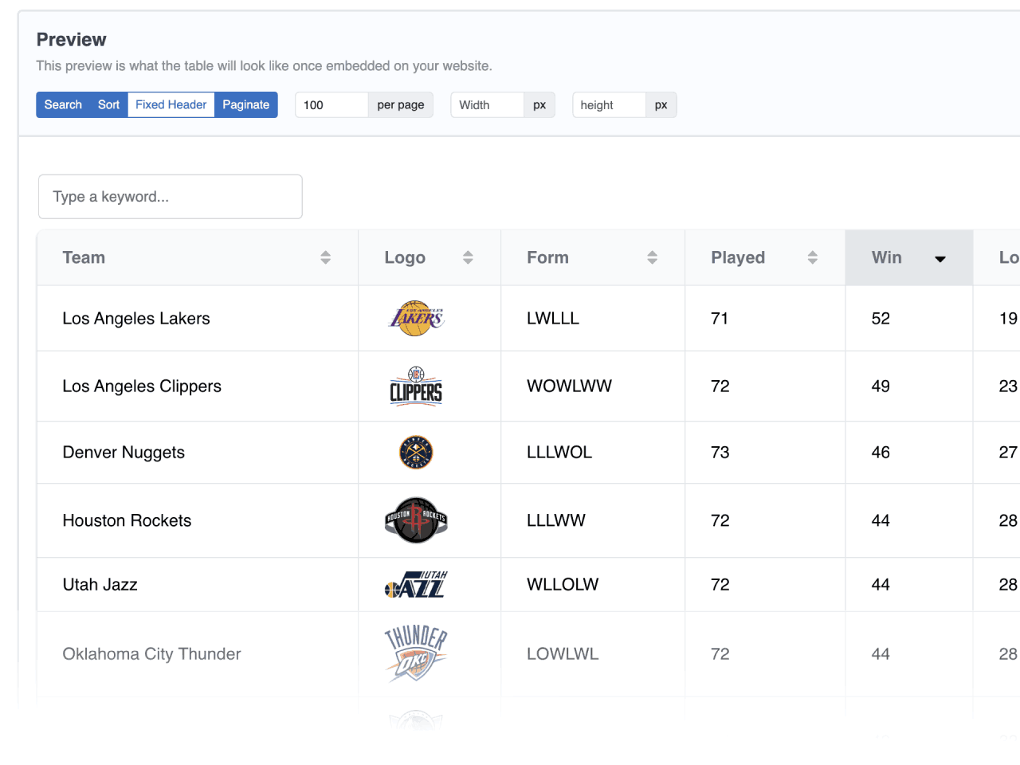The height and width of the screenshot is (765, 1020).
Task: Sort by Logo using its sort arrows
Action: coord(468,257)
